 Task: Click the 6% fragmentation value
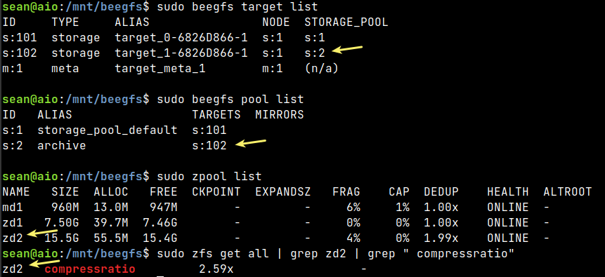click(x=353, y=208)
